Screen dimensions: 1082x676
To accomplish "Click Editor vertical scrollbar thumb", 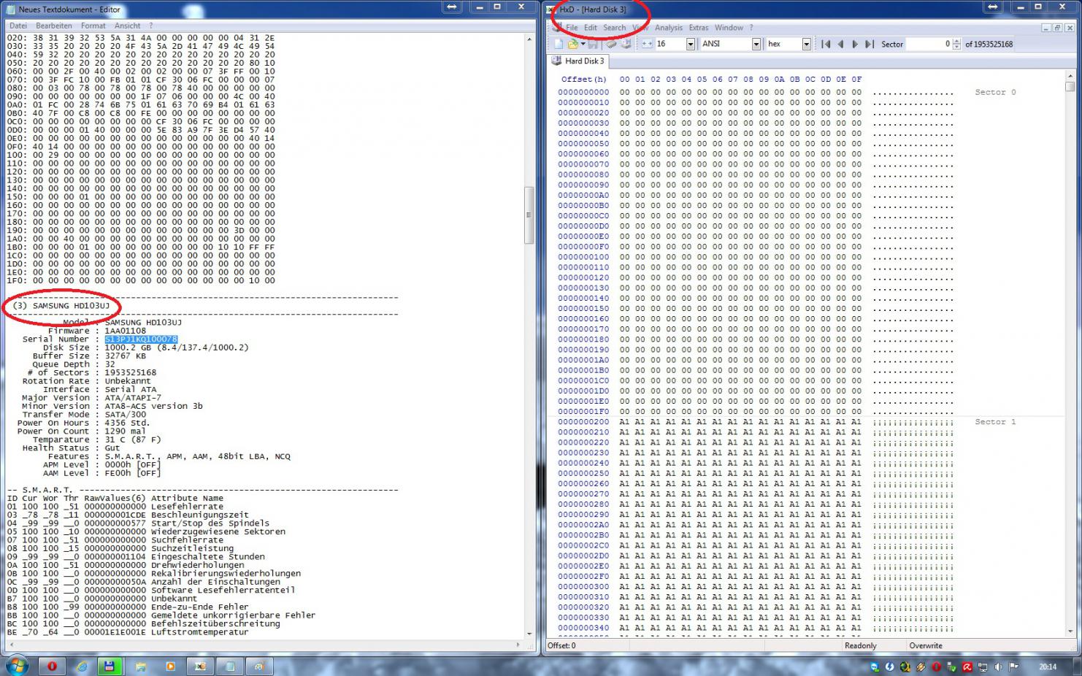I will click(x=529, y=215).
